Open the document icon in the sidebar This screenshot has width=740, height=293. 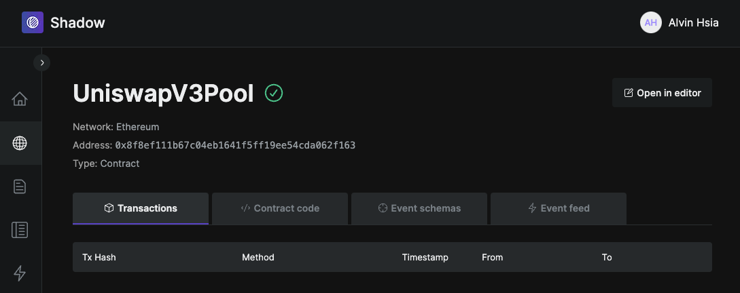tap(19, 187)
